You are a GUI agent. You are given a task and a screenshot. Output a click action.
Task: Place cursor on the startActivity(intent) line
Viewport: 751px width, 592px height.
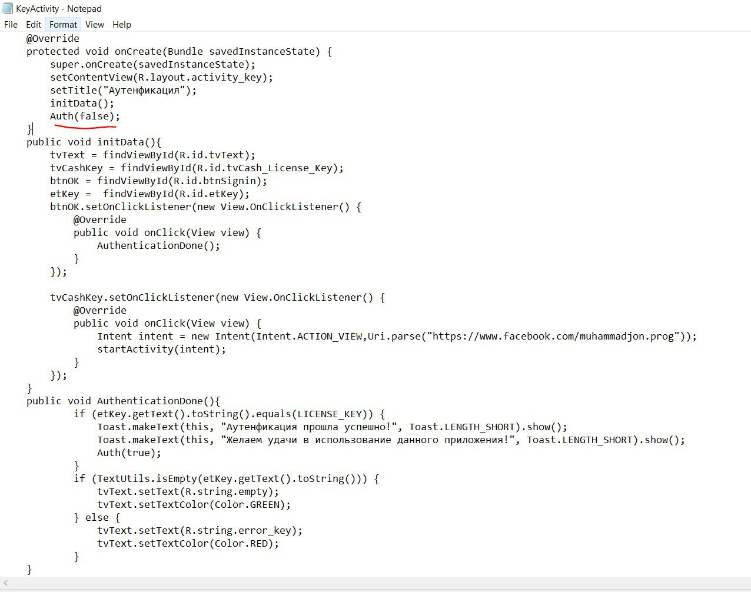coord(161,350)
